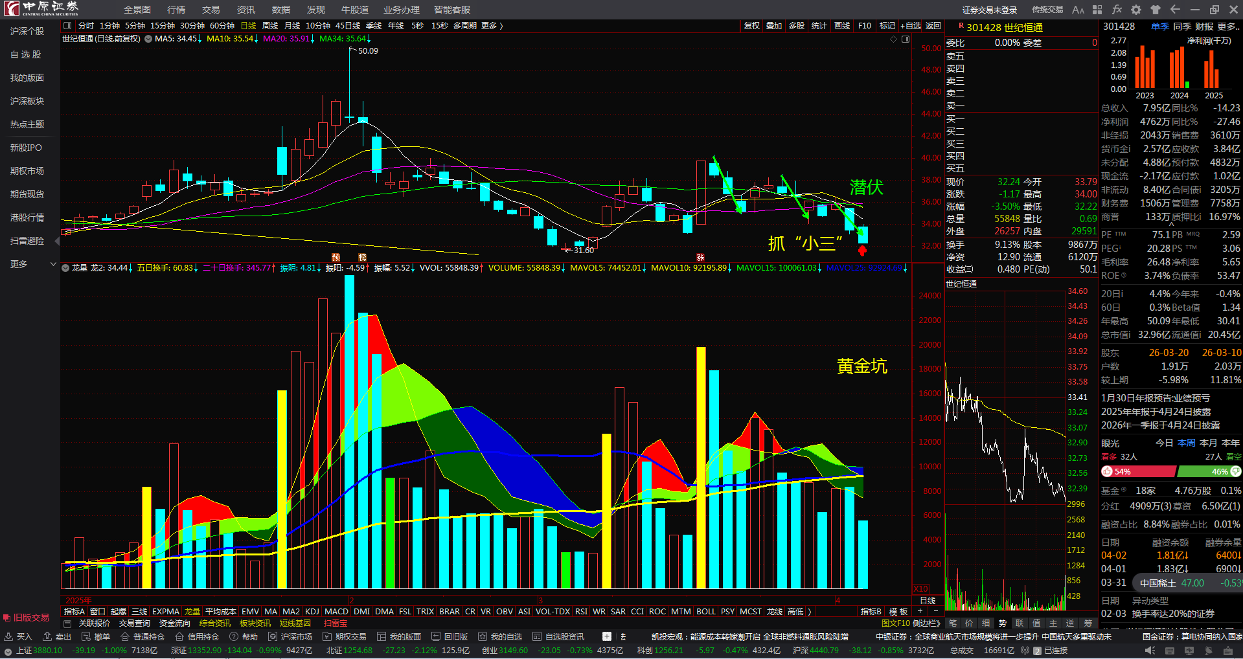This screenshot has height=659, width=1243.
Task: Toggle 叠加 overlay option
Action: pos(774,26)
